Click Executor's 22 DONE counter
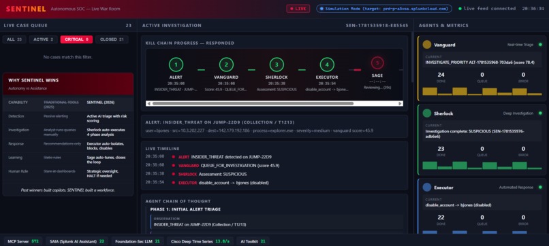The width and height of the screenshot is (549, 246). coord(441,219)
